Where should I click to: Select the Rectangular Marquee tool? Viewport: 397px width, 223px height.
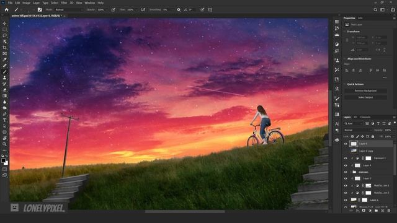(4, 29)
